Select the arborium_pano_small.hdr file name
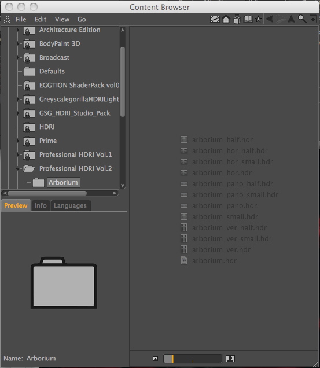Image resolution: width=320 pixels, height=368 pixels. coord(236,195)
